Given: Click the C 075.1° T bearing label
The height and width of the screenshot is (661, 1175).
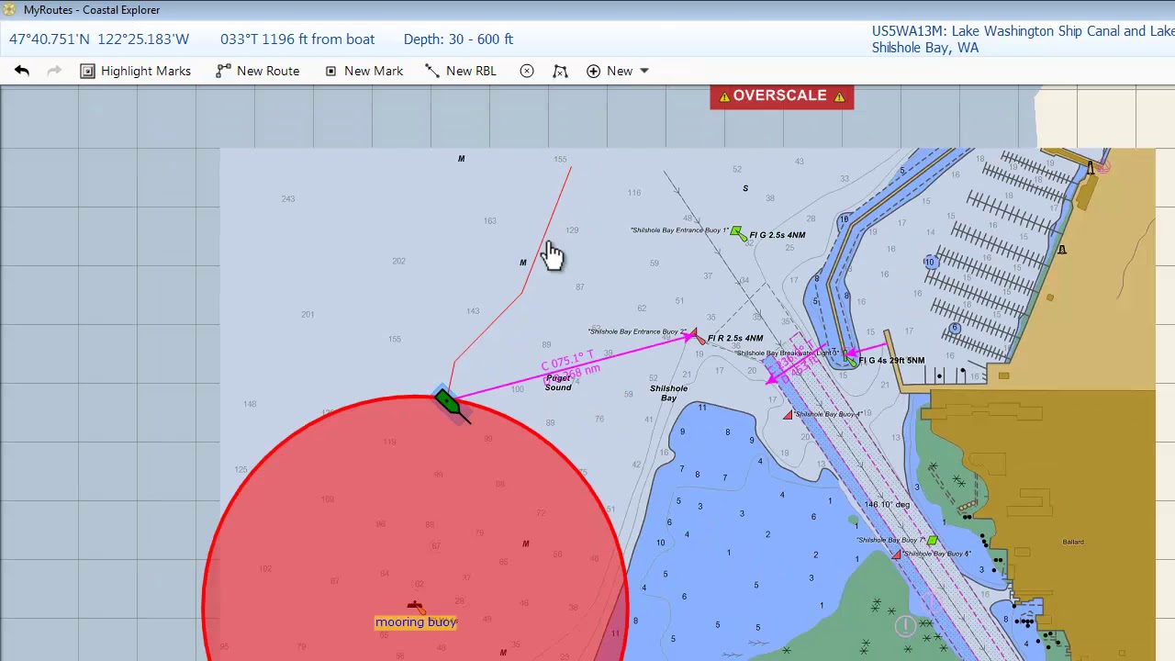Looking at the screenshot, I should click(x=567, y=361).
